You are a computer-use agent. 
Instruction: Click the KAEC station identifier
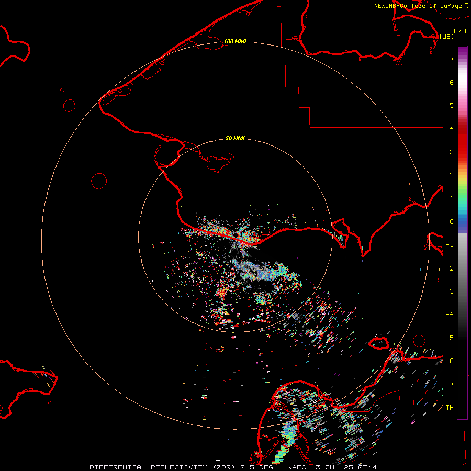click(297, 467)
